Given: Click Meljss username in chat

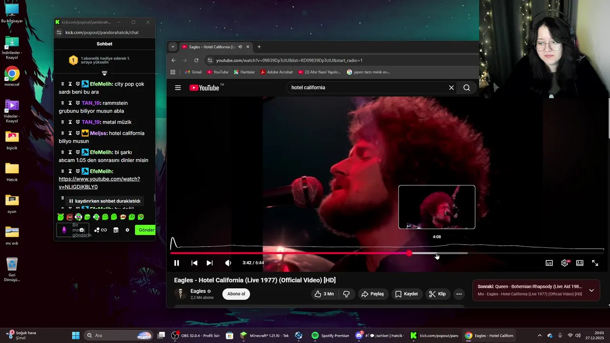Looking at the screenshot, I should click(x=99, y=133).
